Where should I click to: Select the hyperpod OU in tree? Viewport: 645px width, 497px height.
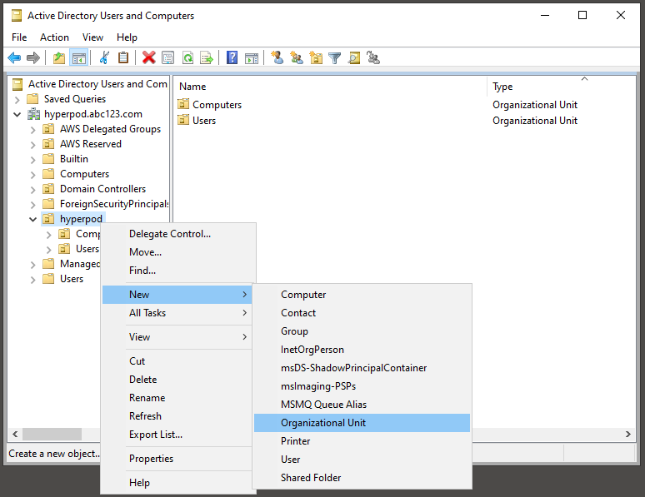pos(81,219)
